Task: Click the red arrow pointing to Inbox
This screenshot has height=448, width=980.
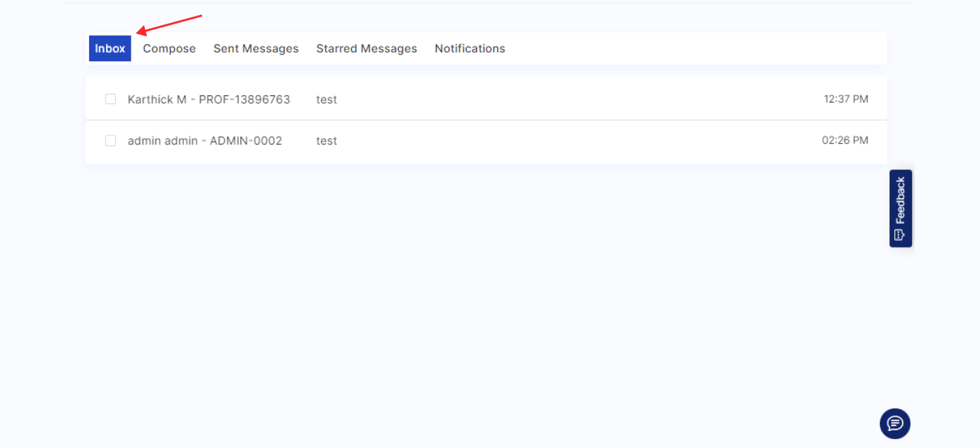Action: [x=170, y=24]
